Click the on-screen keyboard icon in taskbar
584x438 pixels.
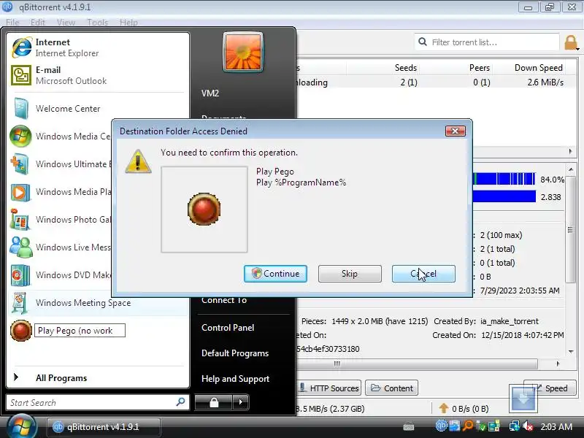point(409,427)
